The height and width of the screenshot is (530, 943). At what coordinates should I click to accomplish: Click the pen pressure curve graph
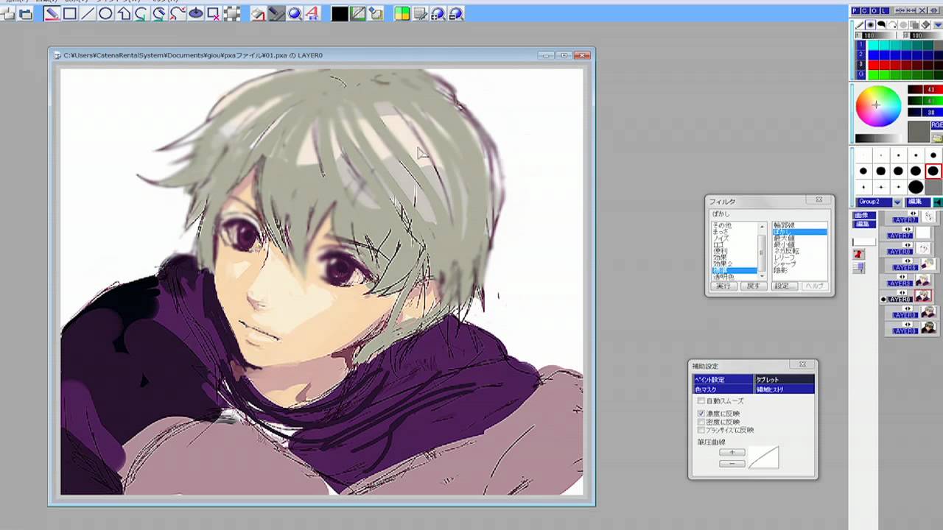[x=763, y=457]
